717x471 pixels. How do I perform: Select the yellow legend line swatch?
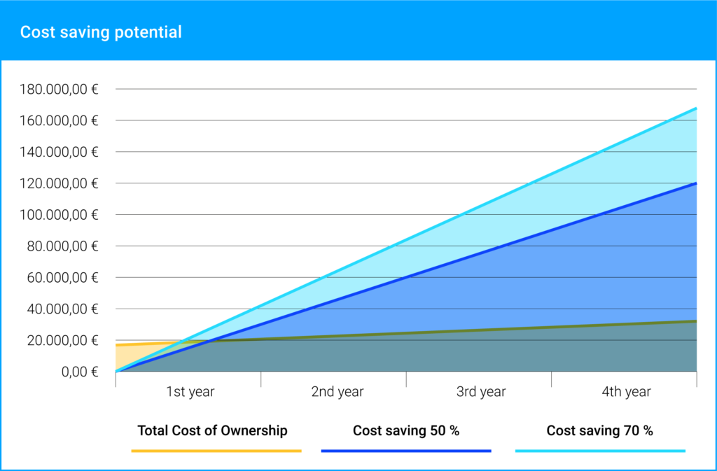(216, 451)
